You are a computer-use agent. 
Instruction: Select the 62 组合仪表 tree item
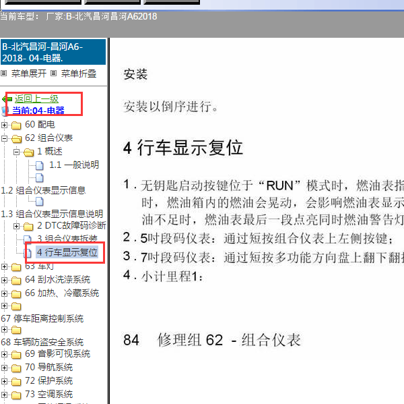pyautogui.click(x=48, y=138)
